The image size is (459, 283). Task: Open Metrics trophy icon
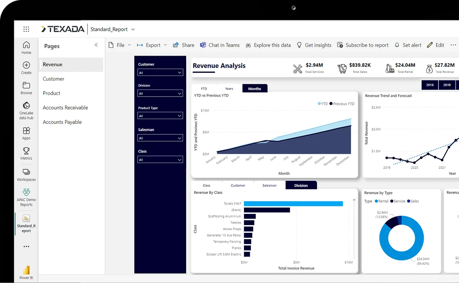click(x=26, y=151)
